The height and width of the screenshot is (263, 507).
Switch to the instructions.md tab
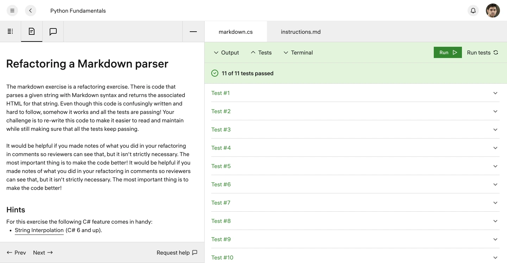pyautogui.click(x=301, y=32)
